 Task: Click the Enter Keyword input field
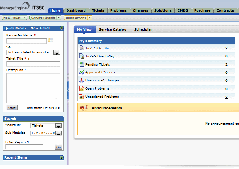pyautogui.click(x=24, y=147)
